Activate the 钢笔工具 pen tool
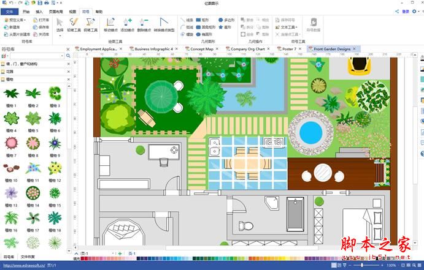This screenshot has width=424, height=270. (90, 25)
